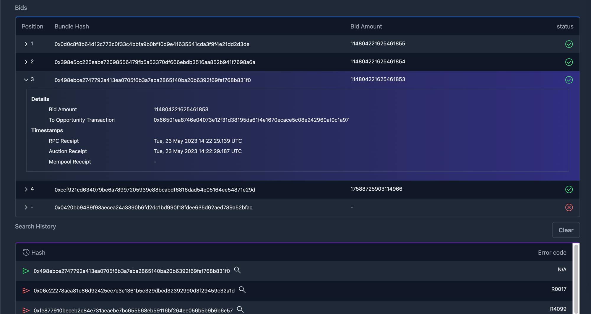This screenshot has width=591, height=314.
Task: Click the search history vertical scrollbar
Action: click(x=576, y=277)
